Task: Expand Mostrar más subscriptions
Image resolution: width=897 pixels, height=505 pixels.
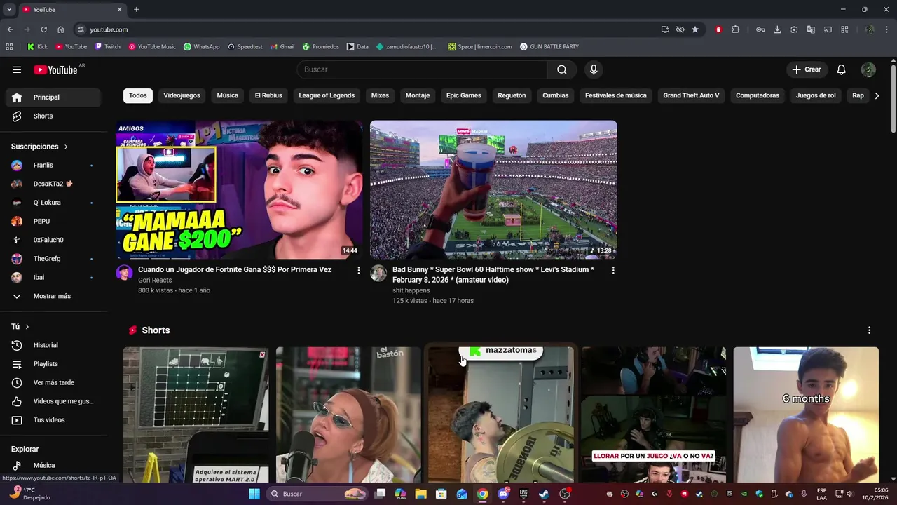Action: tap(53, 296)
